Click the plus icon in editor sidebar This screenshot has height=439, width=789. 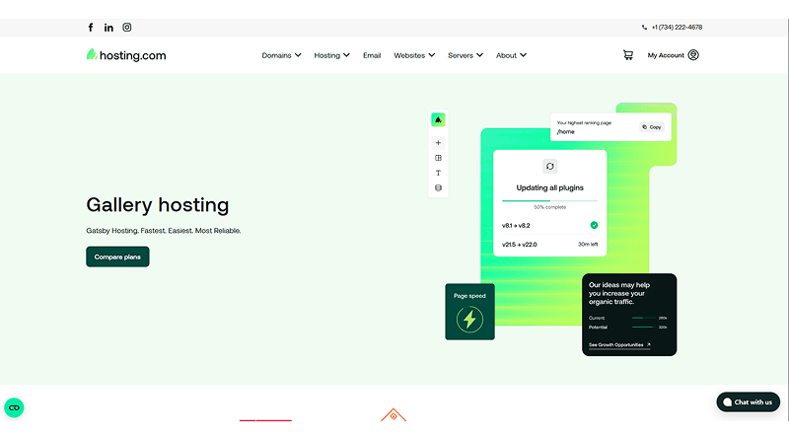click(x=438, y=143)
